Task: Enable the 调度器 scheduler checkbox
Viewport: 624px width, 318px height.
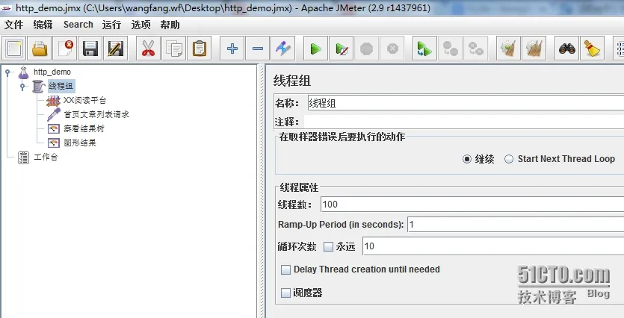Action: [x=285, y=293]
